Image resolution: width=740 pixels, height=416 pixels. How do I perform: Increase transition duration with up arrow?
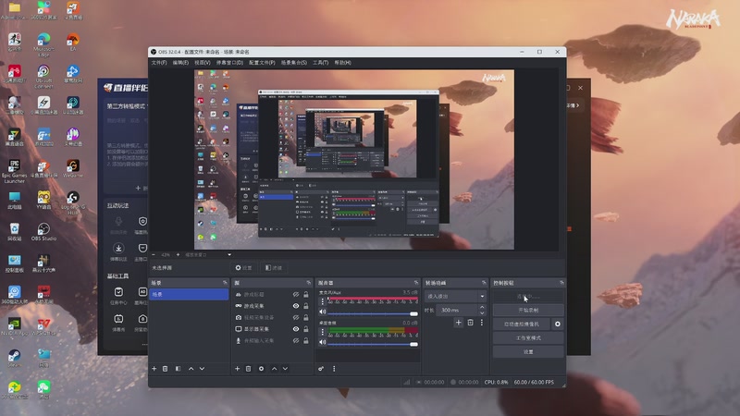tap(482, 307)
